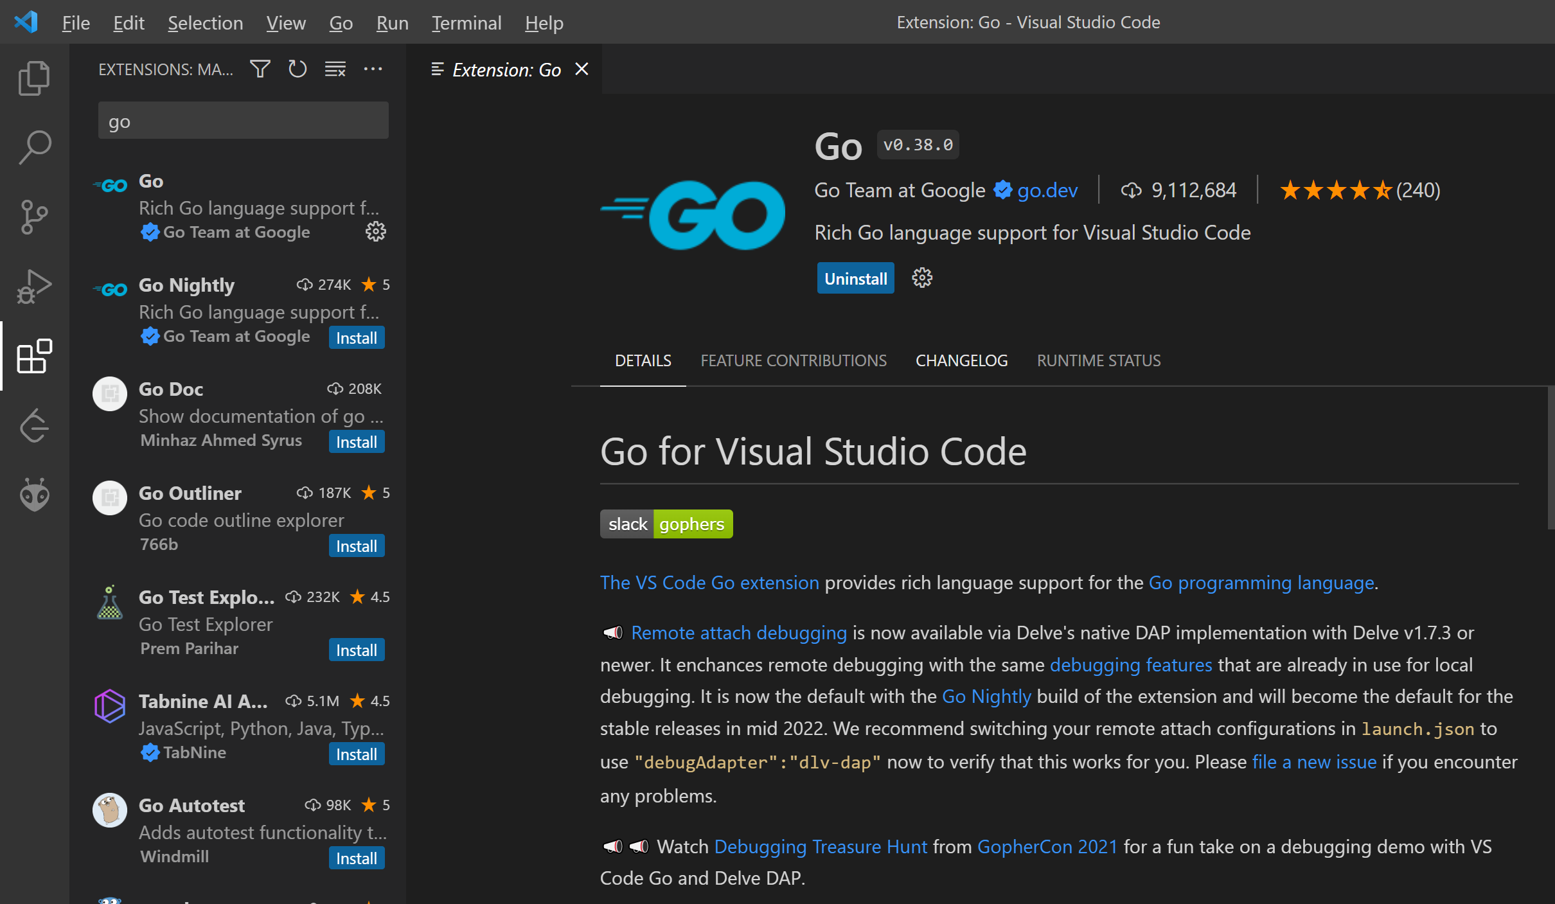Install the Go Nightly extension
The image size is (1555, 904).
pyautogui.click(x=356, y=338)
